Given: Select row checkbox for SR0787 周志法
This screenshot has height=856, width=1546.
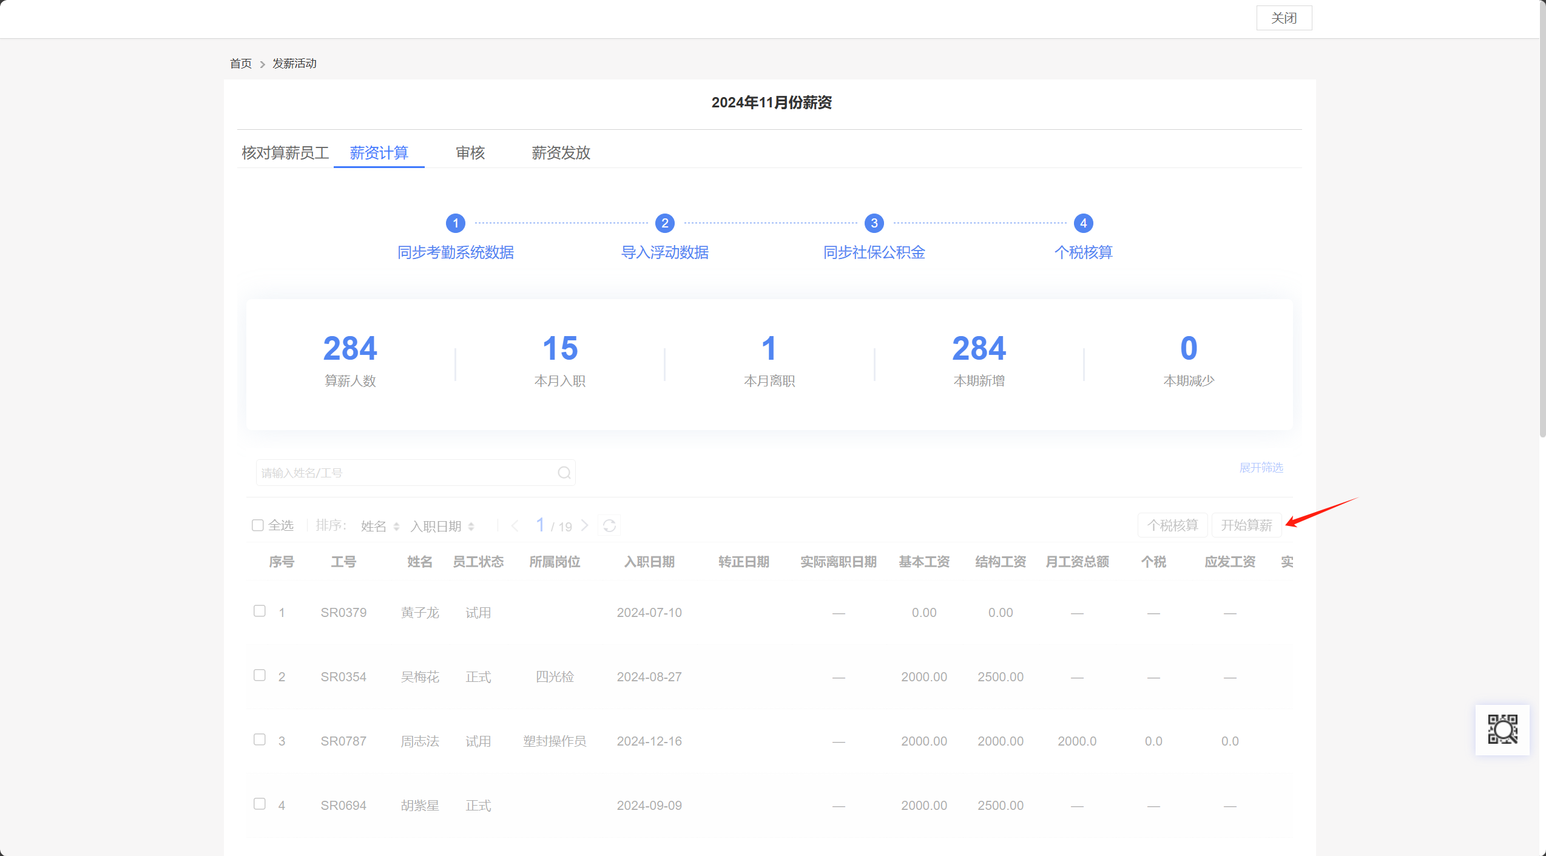Looking at the screenshot, I should (x=260, y=740).
